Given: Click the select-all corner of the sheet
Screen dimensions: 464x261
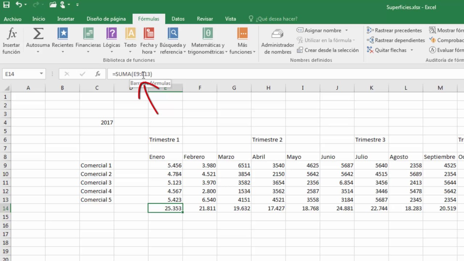Looking at the screenshot, I should 5,88.
